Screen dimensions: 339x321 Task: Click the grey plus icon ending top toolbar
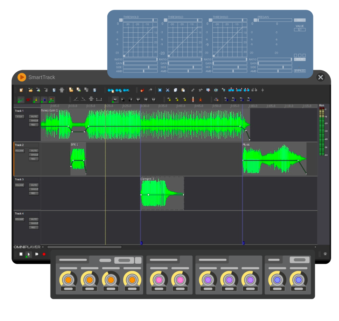[x=263, y=90]
